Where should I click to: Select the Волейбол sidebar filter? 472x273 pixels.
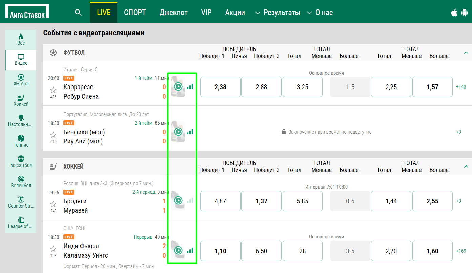pyautogui.click(x=21, y=182)
